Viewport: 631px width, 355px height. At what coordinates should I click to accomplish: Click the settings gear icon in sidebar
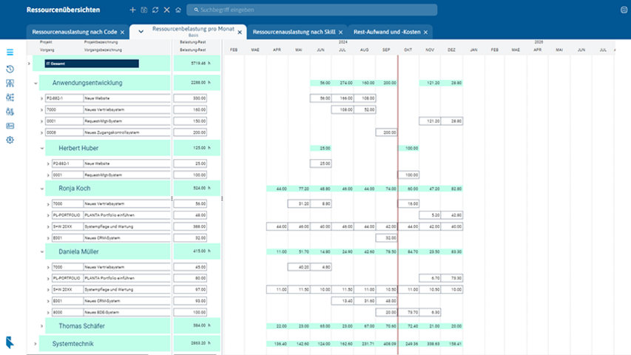tap(10, 140)
